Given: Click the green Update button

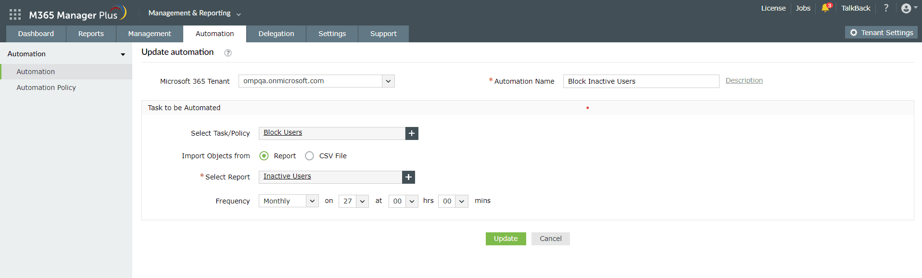Looking at the screenshot, I should click(x=505, y=239).
